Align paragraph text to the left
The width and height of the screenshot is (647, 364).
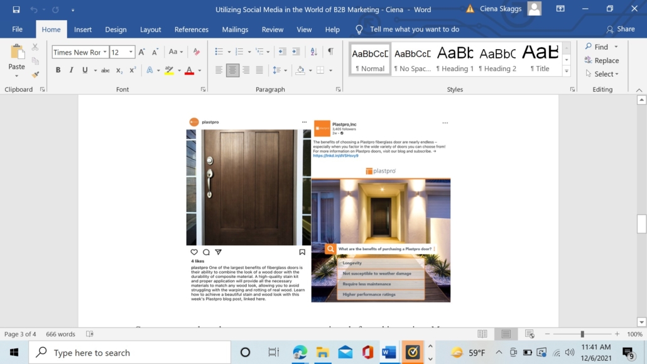(219, 70)
